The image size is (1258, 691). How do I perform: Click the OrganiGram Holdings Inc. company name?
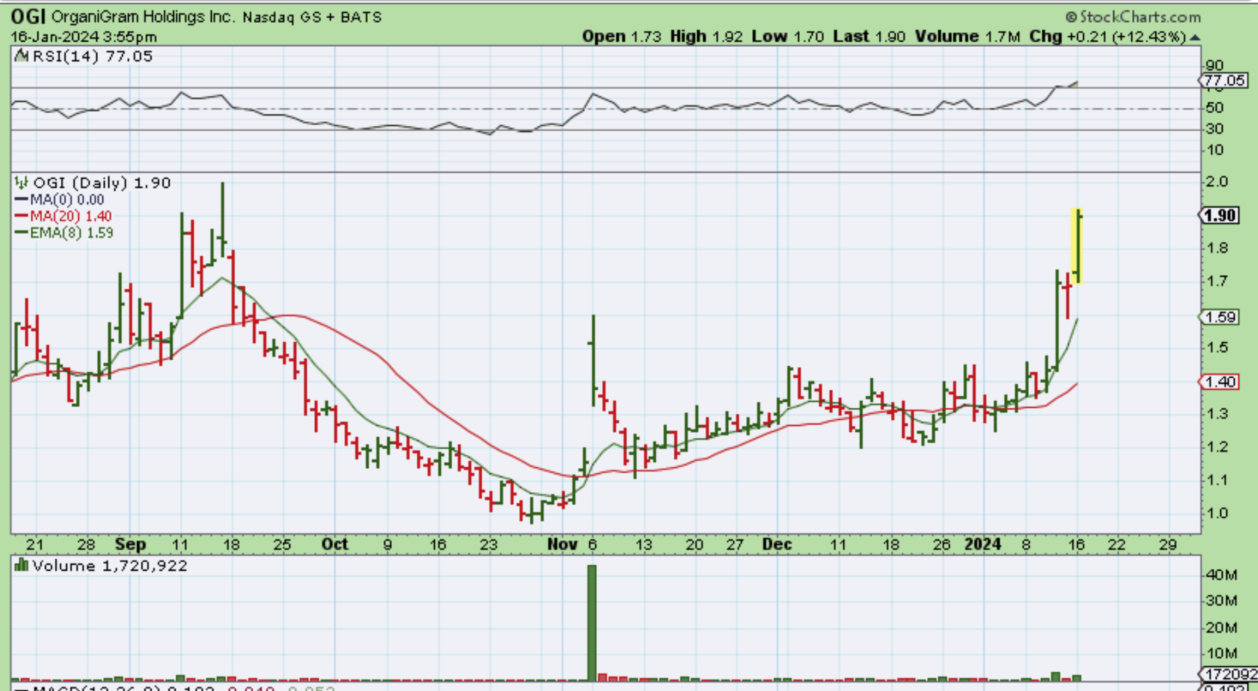(143, 17)
